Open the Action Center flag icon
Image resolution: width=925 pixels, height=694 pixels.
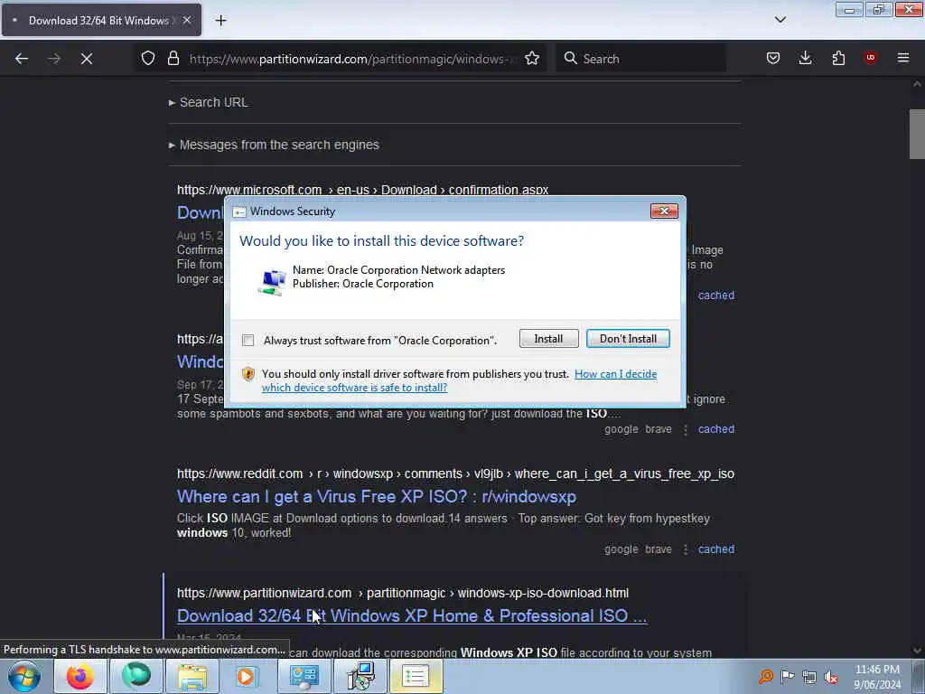[x=788, y=676]
